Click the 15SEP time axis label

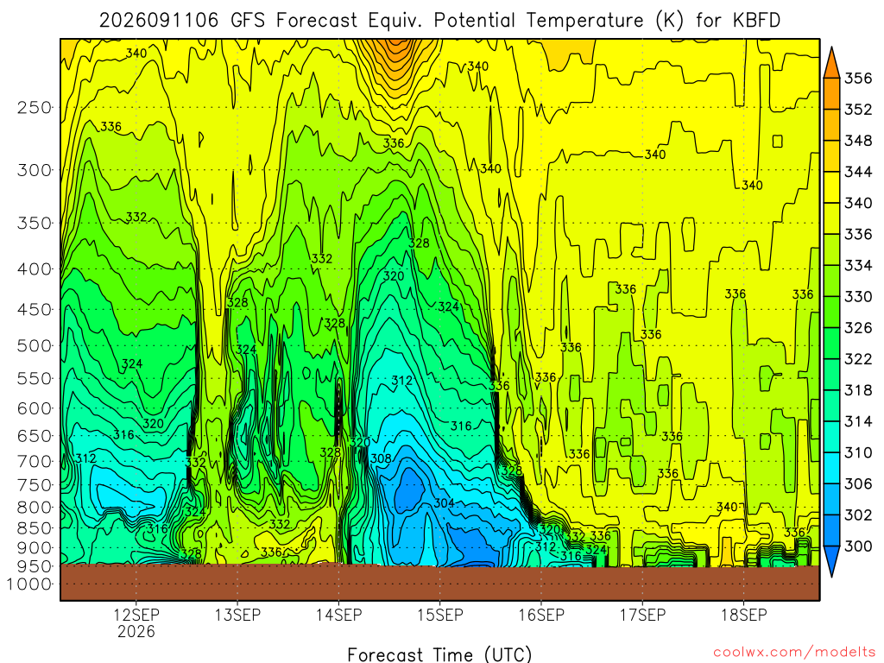click(440, 615)
